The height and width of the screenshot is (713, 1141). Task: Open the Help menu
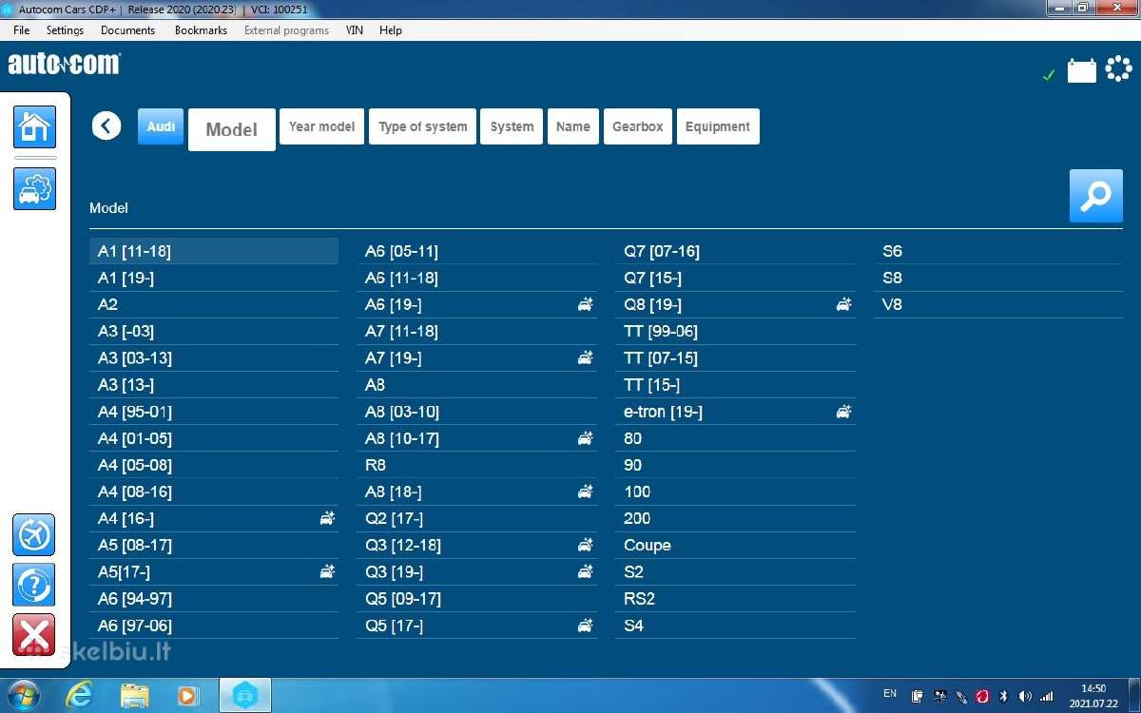391,30
